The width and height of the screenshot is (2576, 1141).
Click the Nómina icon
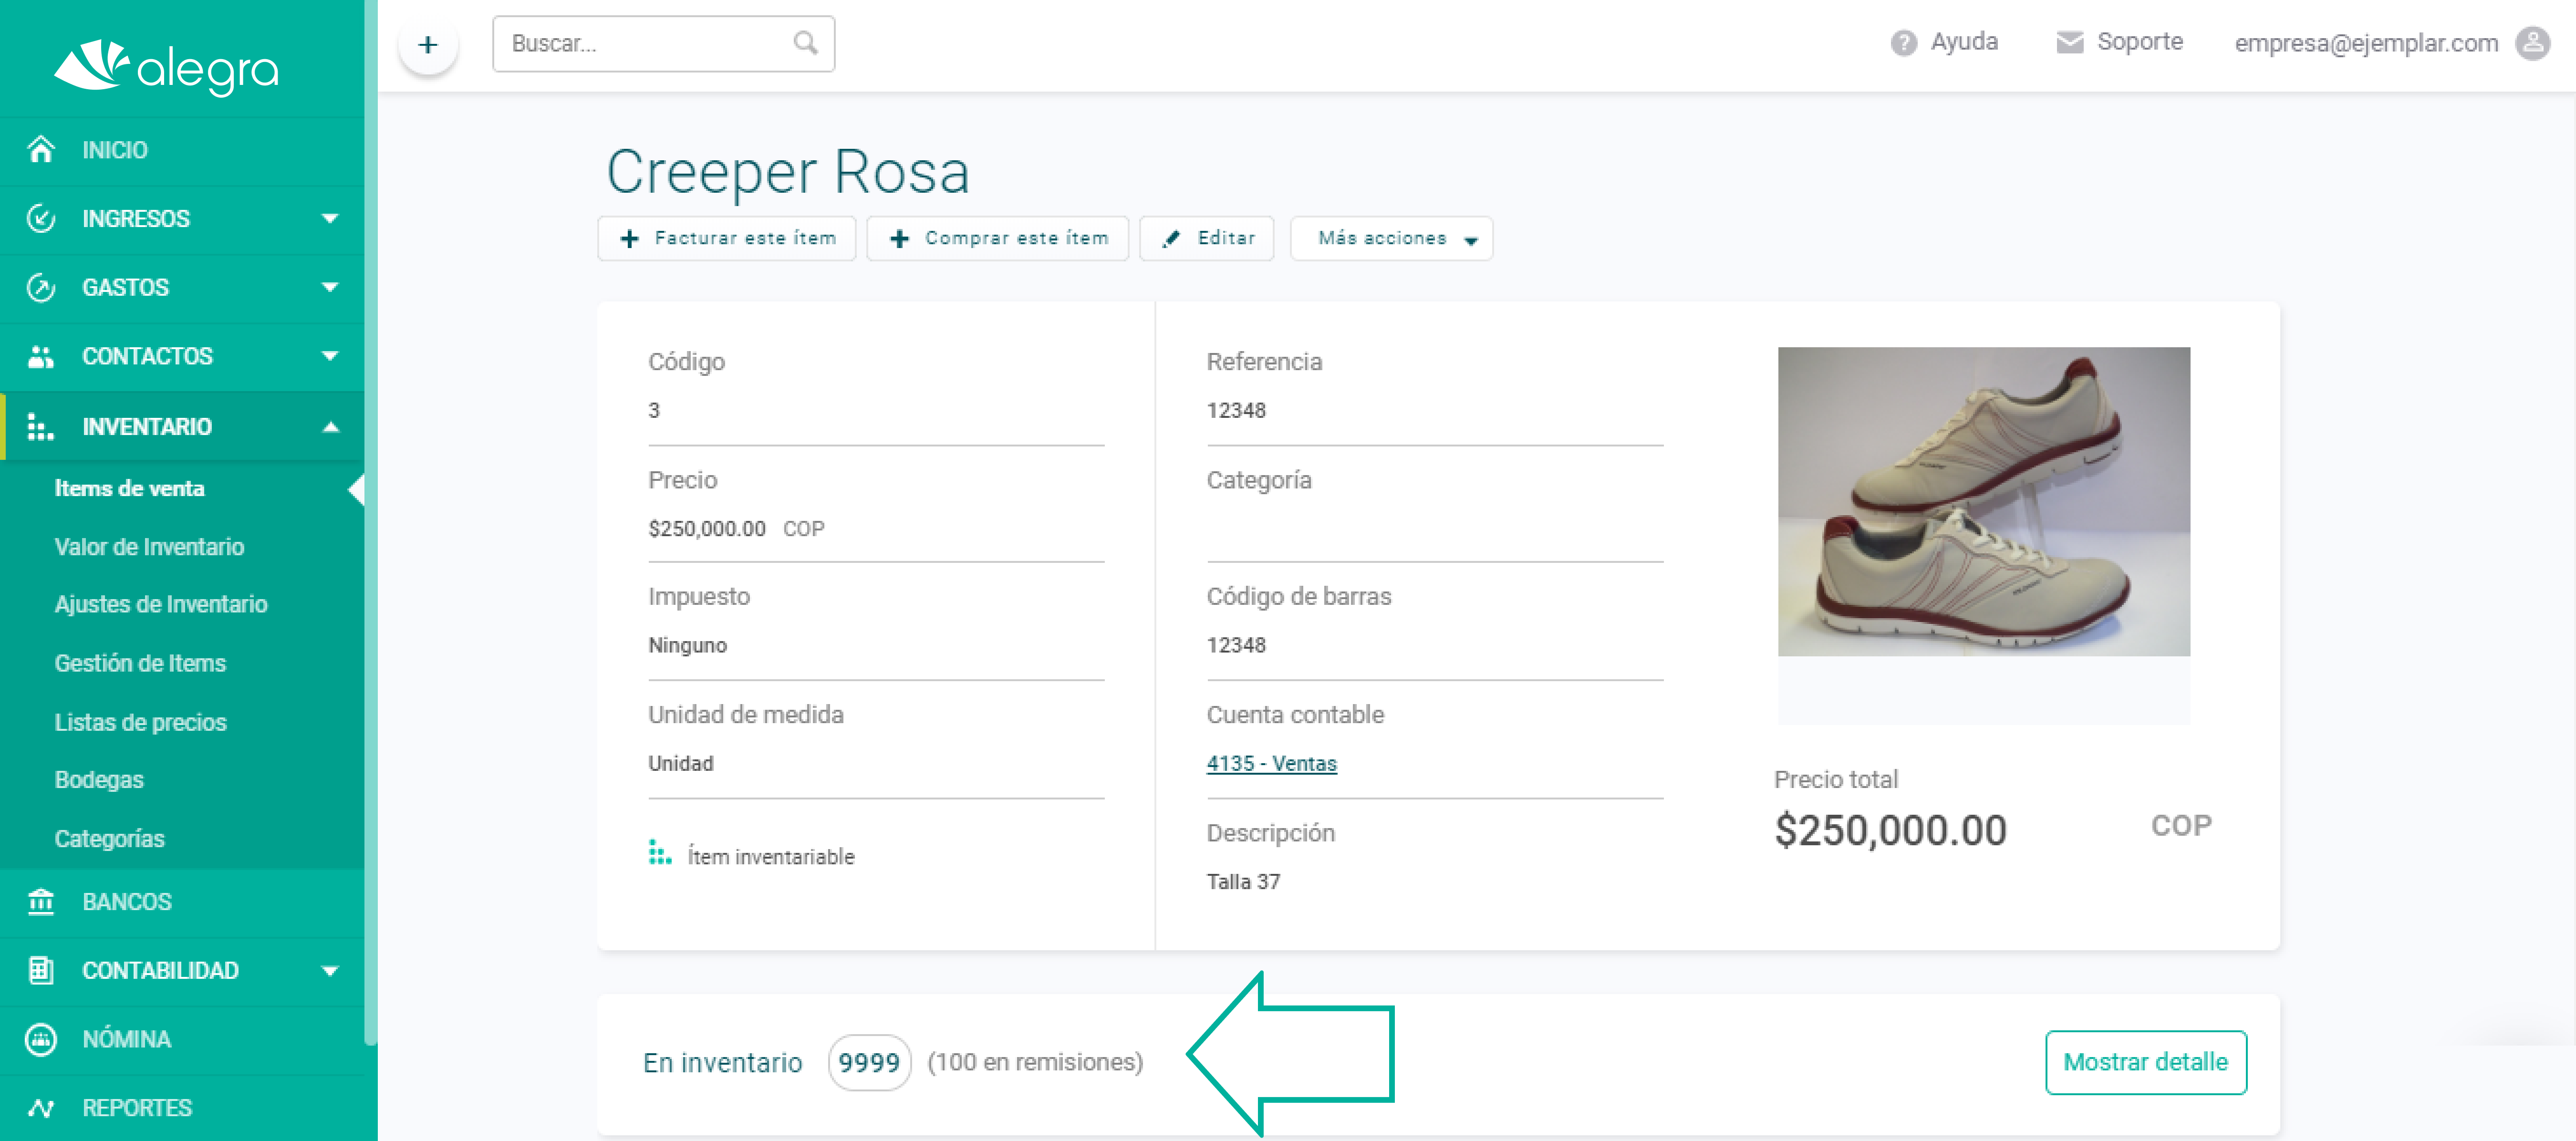[x=41, y=1039]
